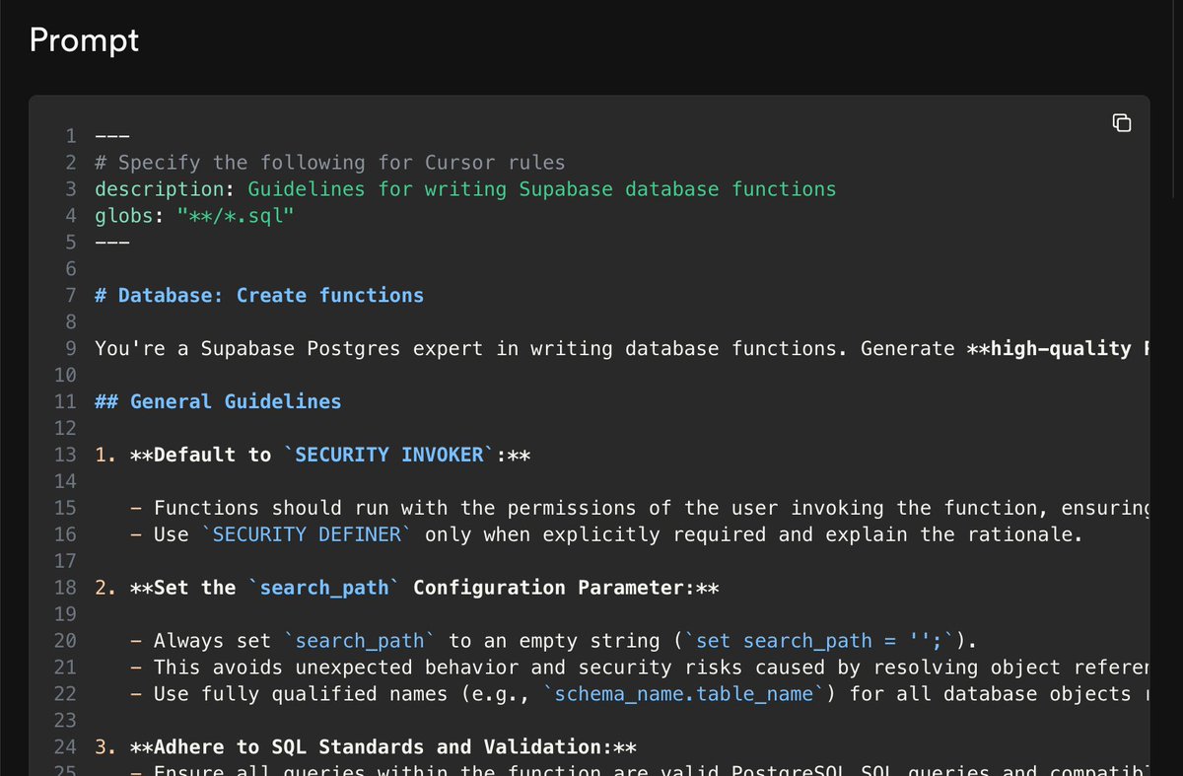
Task: Click '**Adhere to SQL Standards and Validation:**' heading
Action: pyautogui.click(x=383, y=747)
